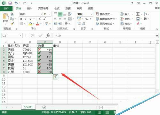Open the 公式 ribbon tab
This screenshot has width=160, height=115.
click(57, 9)
